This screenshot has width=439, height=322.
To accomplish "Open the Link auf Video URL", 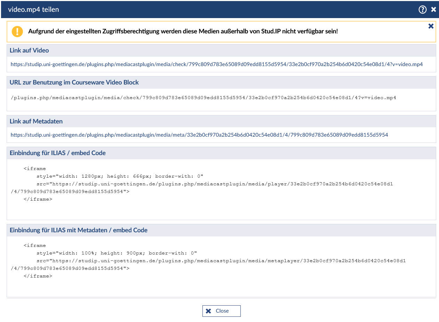I will 216,64.
